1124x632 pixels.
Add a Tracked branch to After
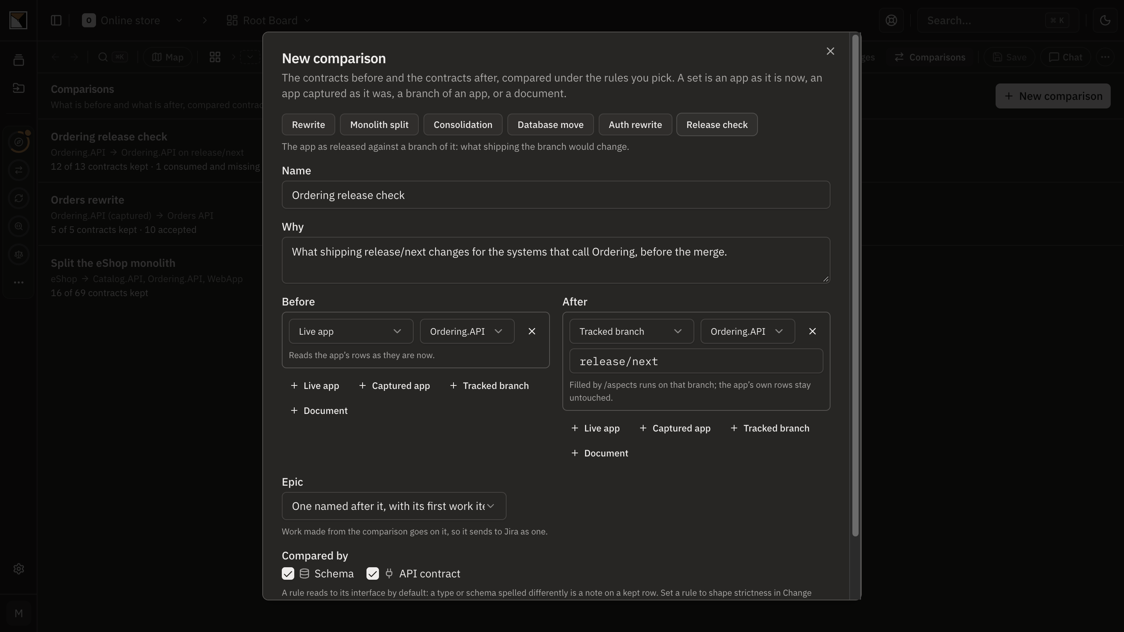[769, 428]
